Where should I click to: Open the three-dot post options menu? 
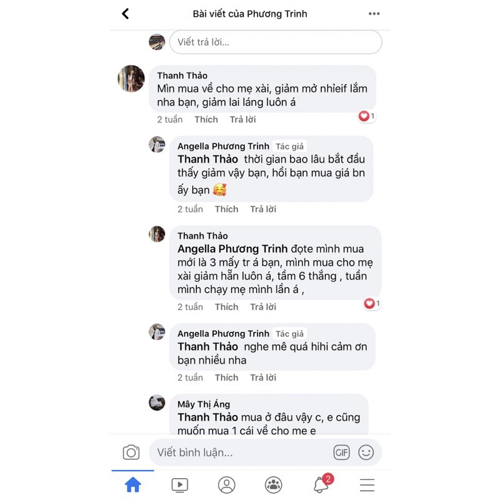(x=374, y=14)
